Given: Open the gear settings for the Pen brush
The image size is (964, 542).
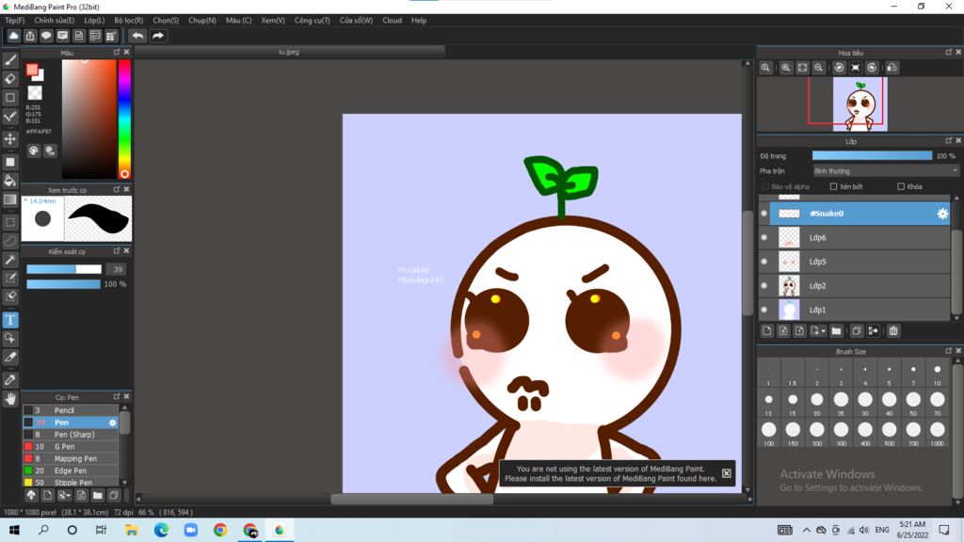Looking at the screenshot, I should (x=113, y=422).
